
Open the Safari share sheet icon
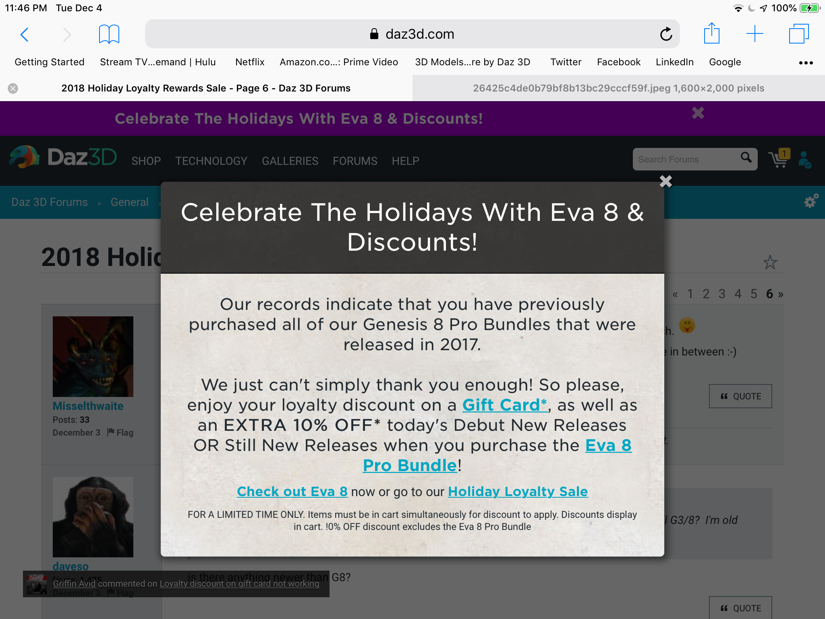pos(711,33)
